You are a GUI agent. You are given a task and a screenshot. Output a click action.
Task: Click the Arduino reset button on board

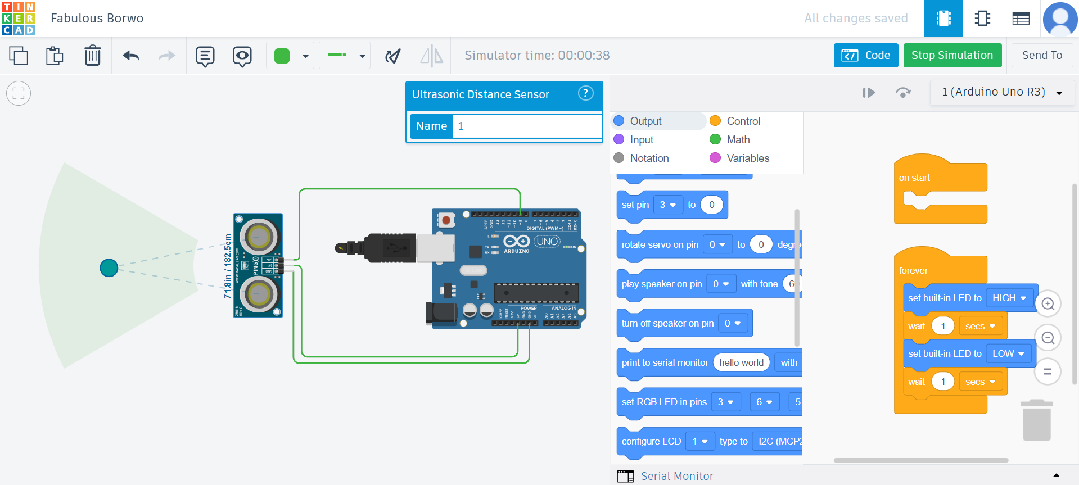(446, 220)
